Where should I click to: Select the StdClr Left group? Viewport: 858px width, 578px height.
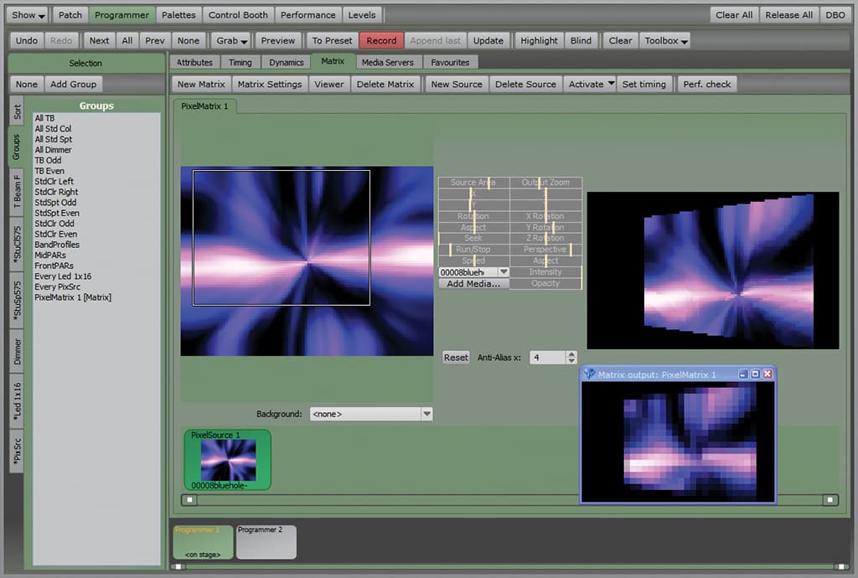point(54,182)
